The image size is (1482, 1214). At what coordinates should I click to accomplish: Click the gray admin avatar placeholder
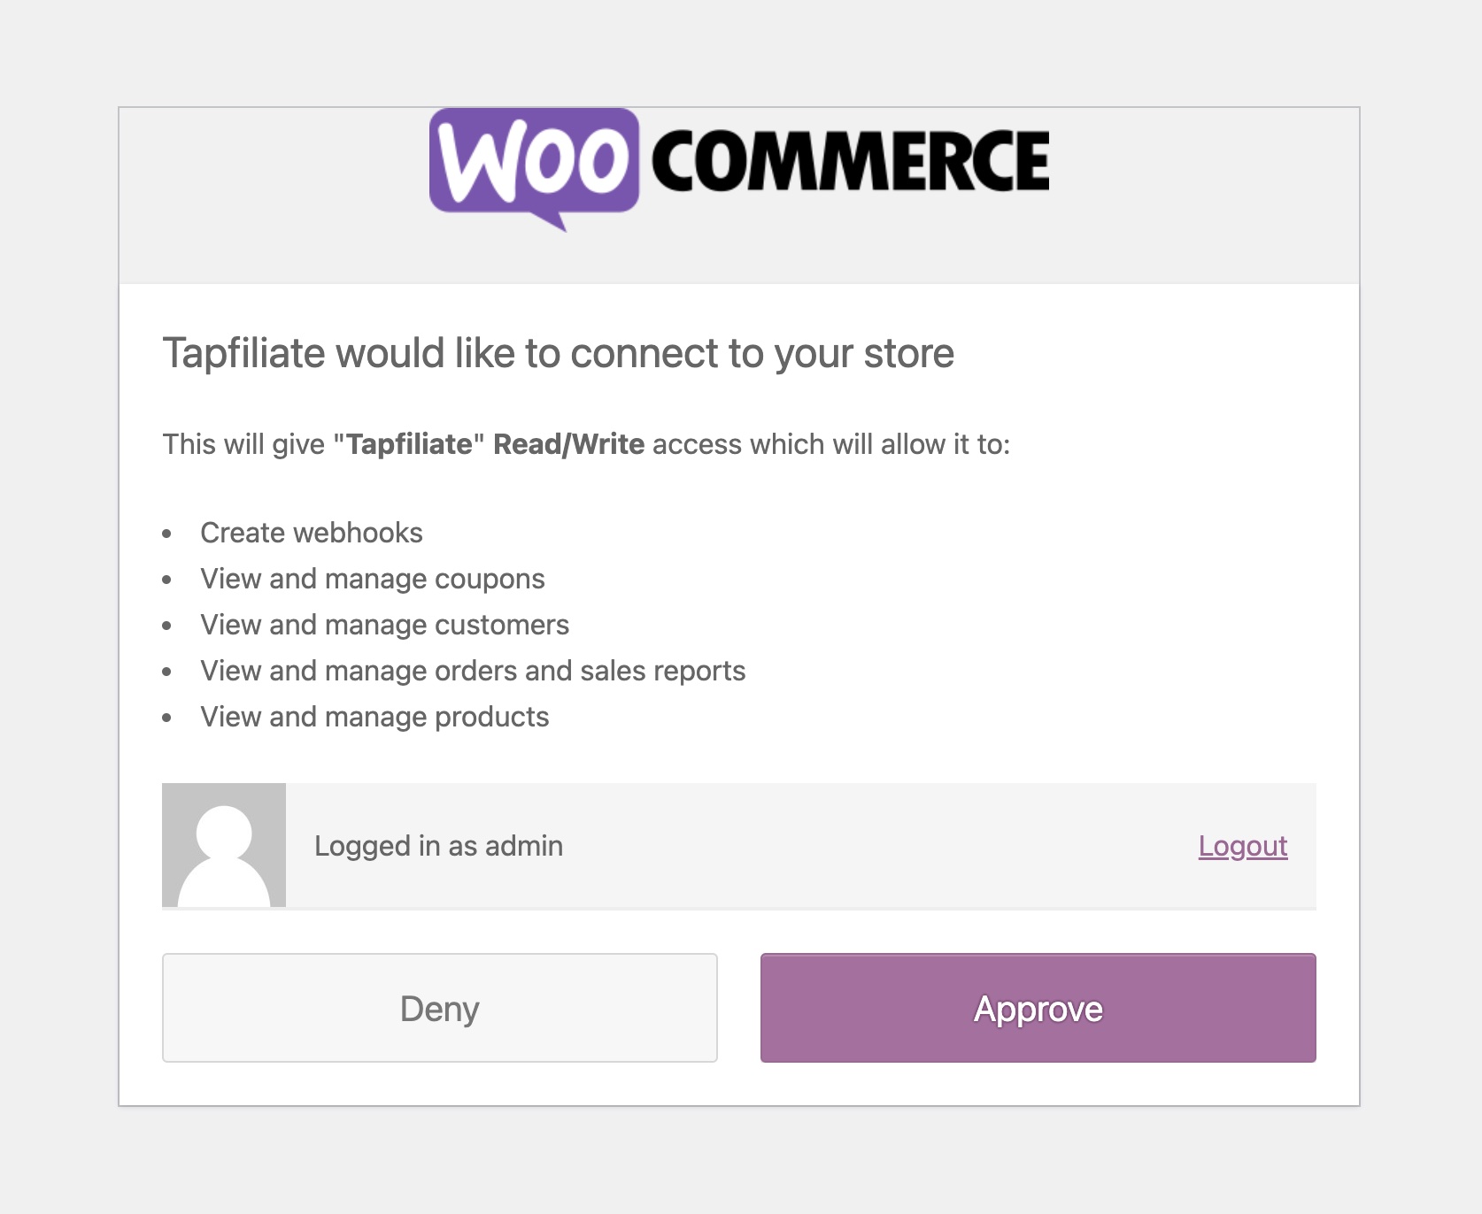[224, 845]
